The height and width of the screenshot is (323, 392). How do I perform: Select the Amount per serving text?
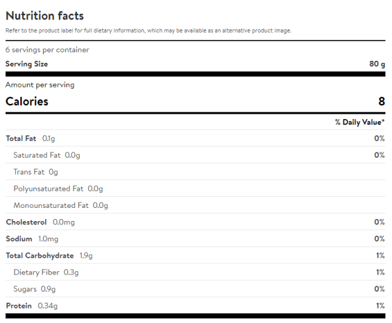click(40, 85)
